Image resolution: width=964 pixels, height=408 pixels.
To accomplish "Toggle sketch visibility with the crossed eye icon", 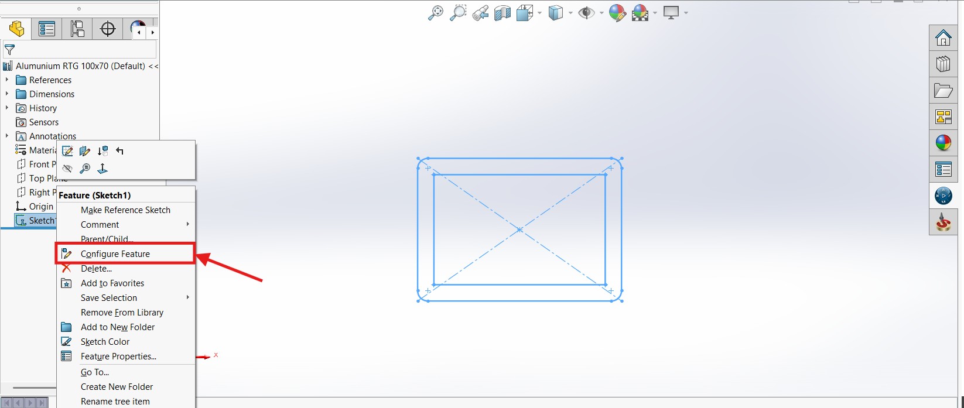I will pos(68,169).
